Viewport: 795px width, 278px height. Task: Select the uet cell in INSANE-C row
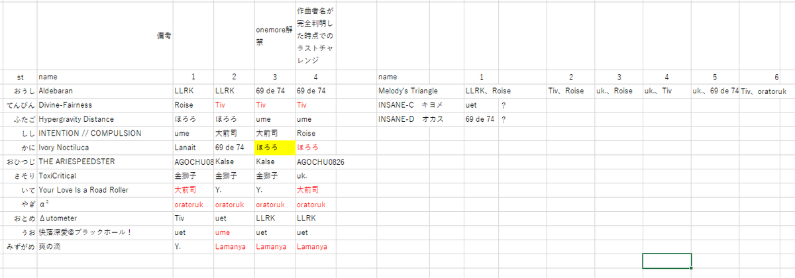482,105
